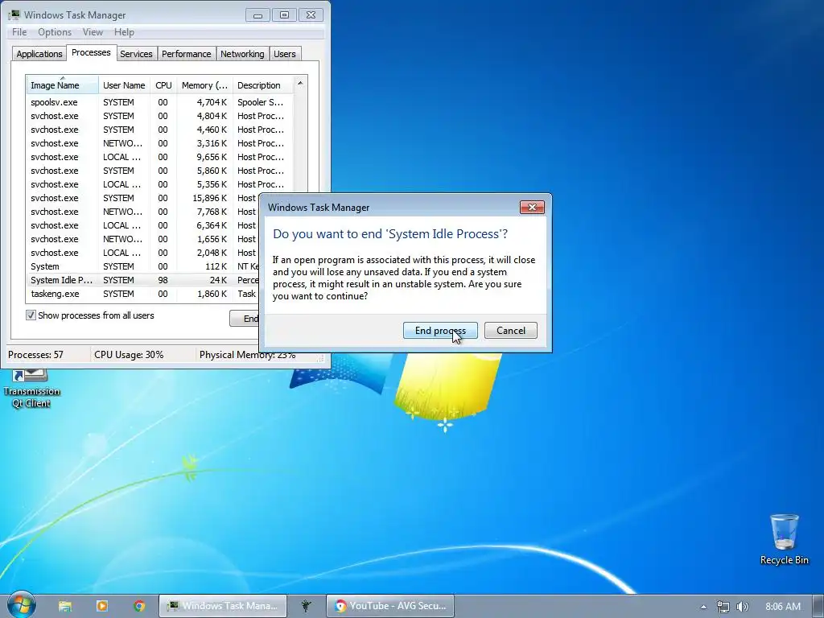The width and height of the screenshot is (824, 618).
Task: Click the 8:06 AM taskbar clock
Action: [x=782, y=607]
